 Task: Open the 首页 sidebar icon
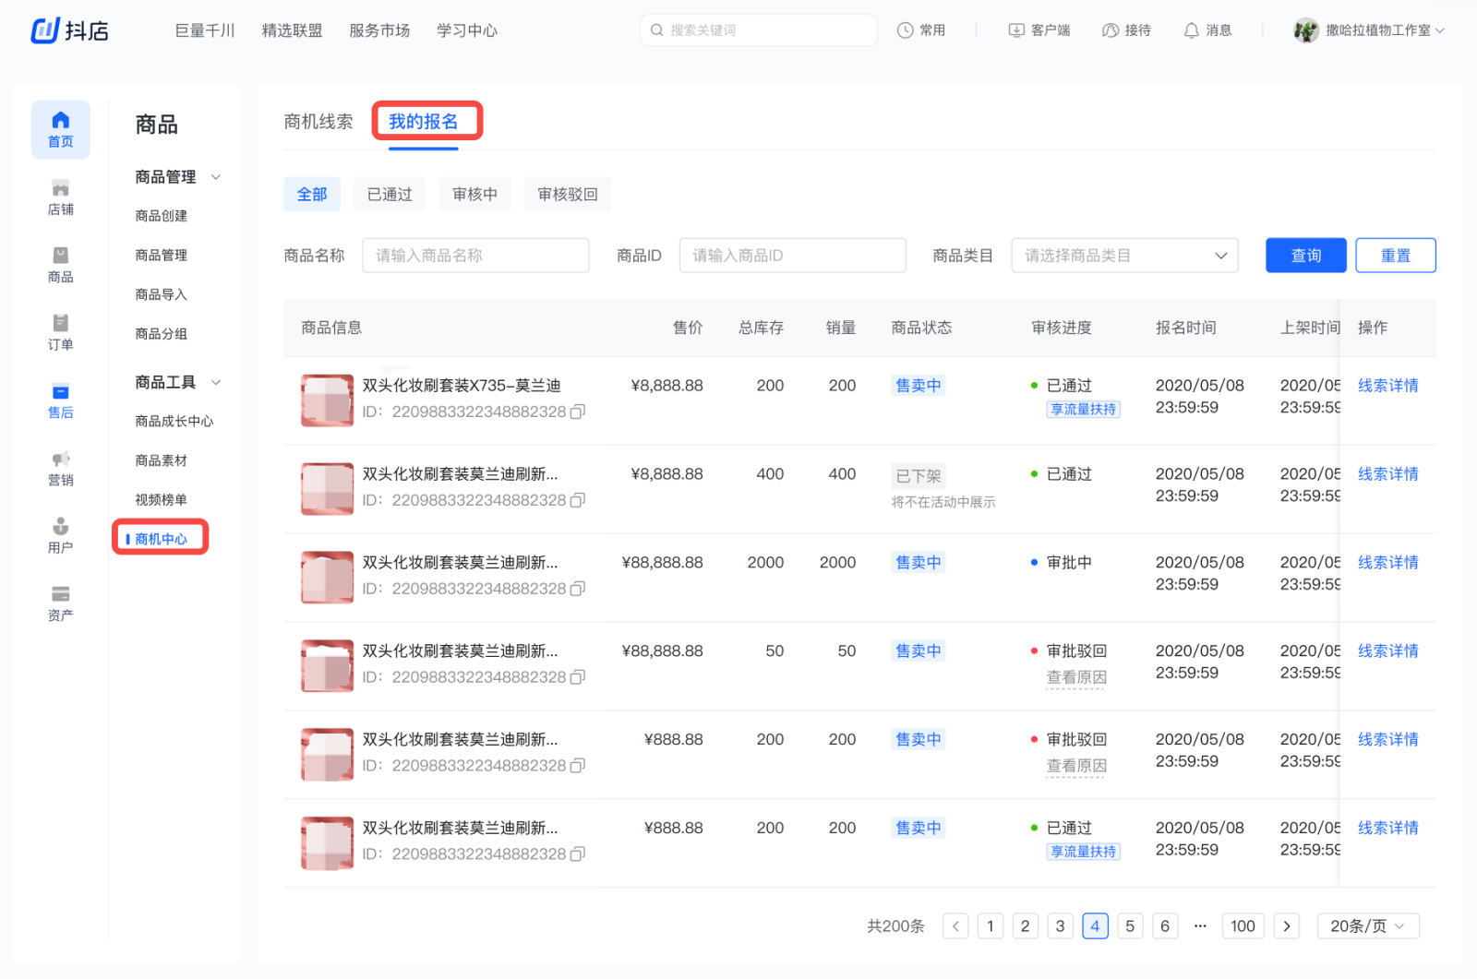[60, 129]
